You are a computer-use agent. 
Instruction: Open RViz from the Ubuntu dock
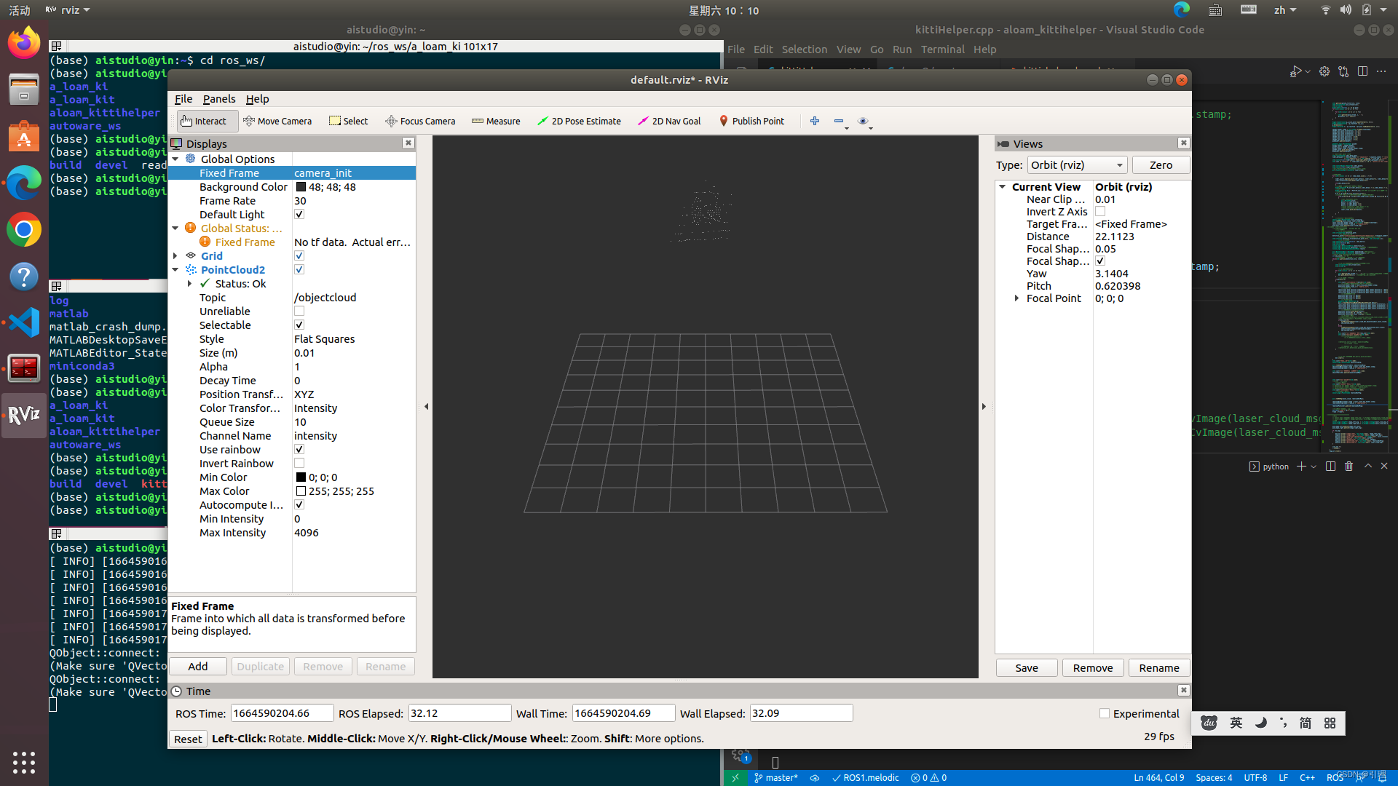(24, 415)
